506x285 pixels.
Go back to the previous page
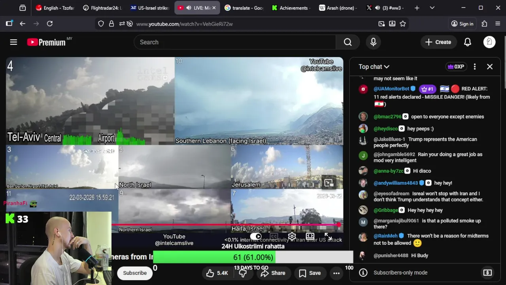point(23,24)
